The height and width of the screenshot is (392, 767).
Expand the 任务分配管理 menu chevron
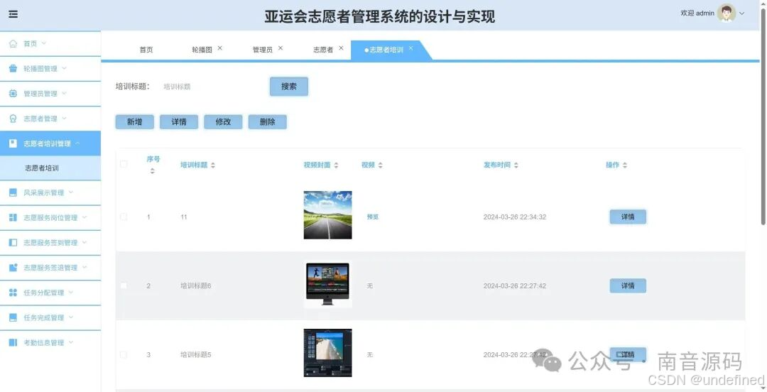point(71,292)
